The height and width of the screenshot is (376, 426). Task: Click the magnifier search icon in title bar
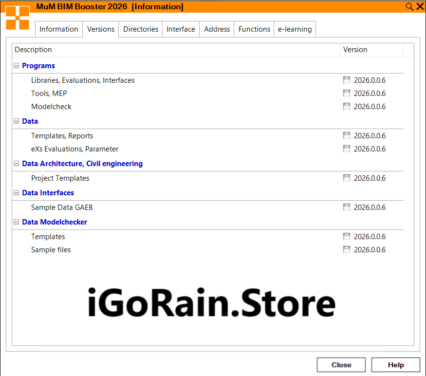[409, 6]
